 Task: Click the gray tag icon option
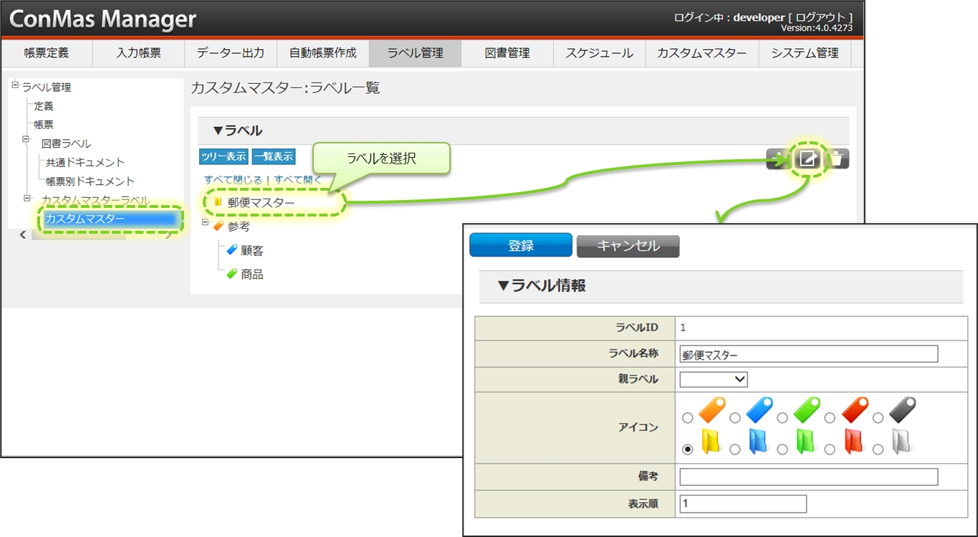[x=902, y=411]
